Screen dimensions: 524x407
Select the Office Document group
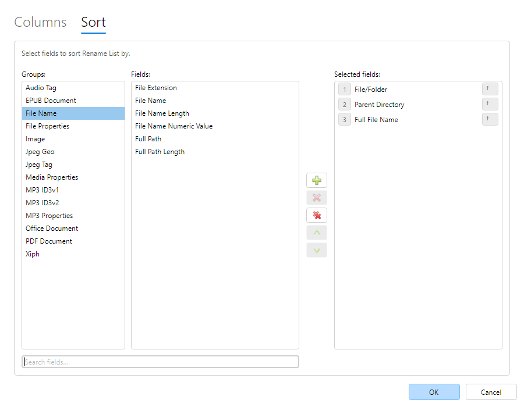tap(73, 228)
